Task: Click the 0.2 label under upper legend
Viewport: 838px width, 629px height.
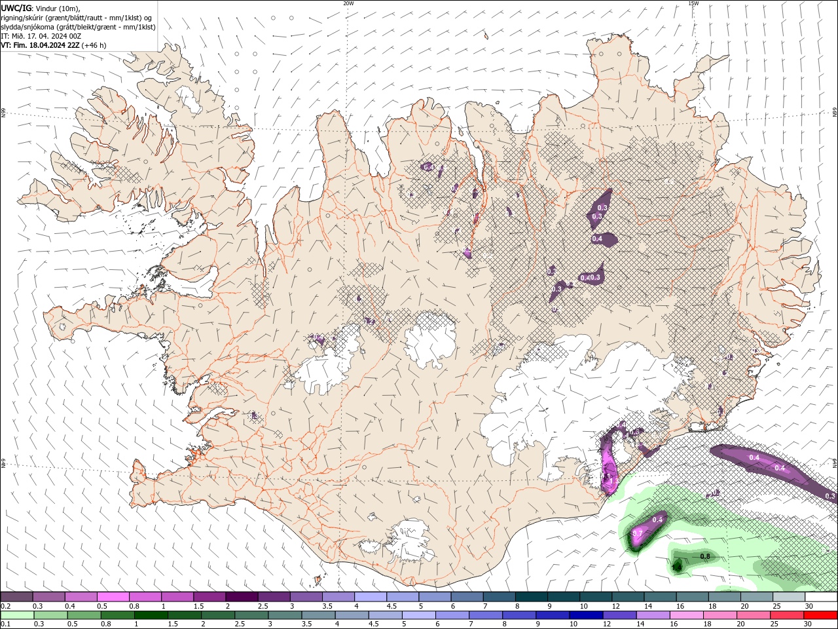Action: (x=6, y=606)
